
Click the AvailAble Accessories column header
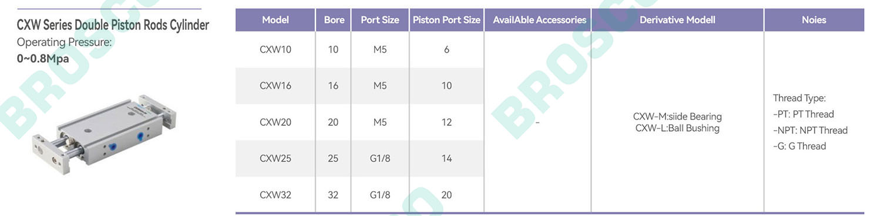pos(539,20)
